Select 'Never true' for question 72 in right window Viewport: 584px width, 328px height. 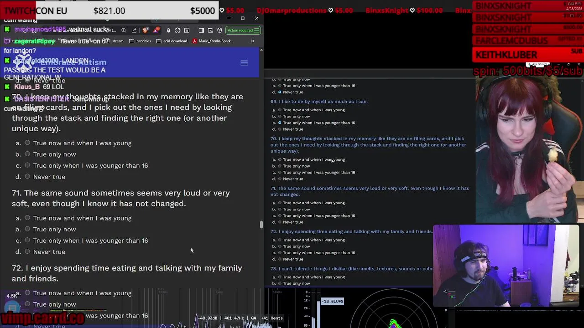[280, 259]
